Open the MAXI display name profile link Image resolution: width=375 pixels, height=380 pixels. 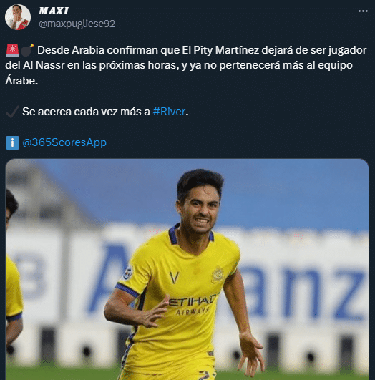[54, 11]
